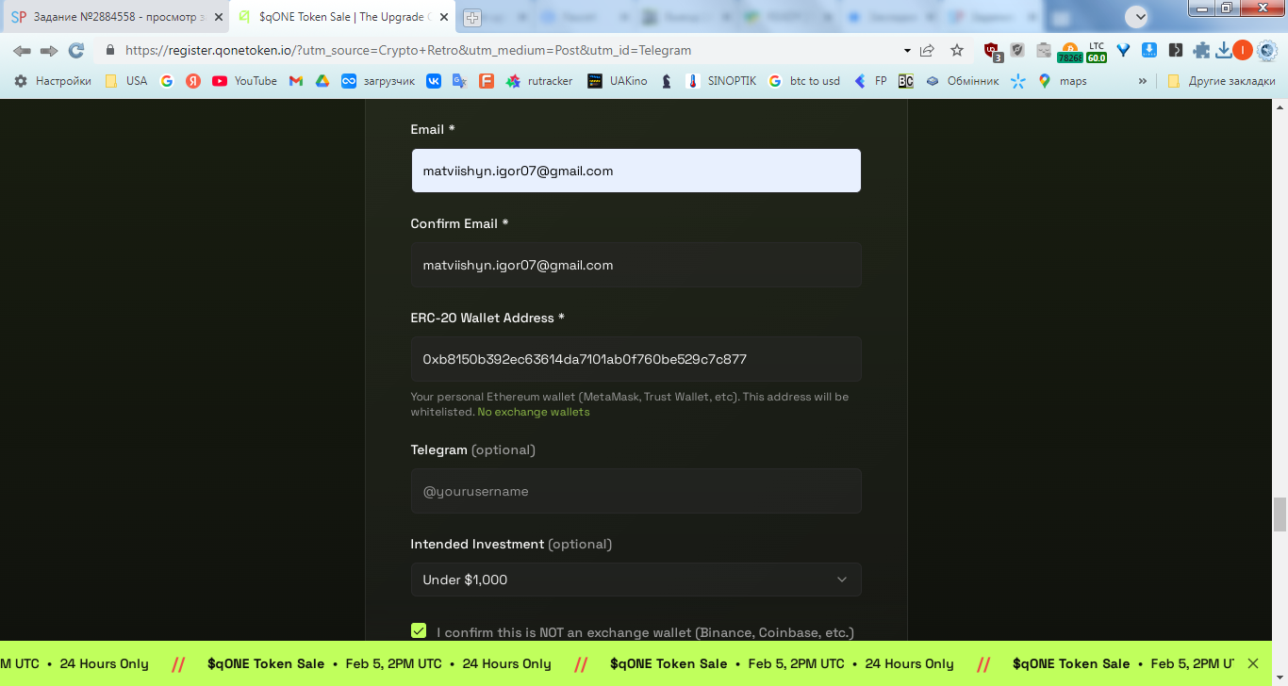Close the Задание №2884558 tab
1288x686 pixels.
(219, 17)
